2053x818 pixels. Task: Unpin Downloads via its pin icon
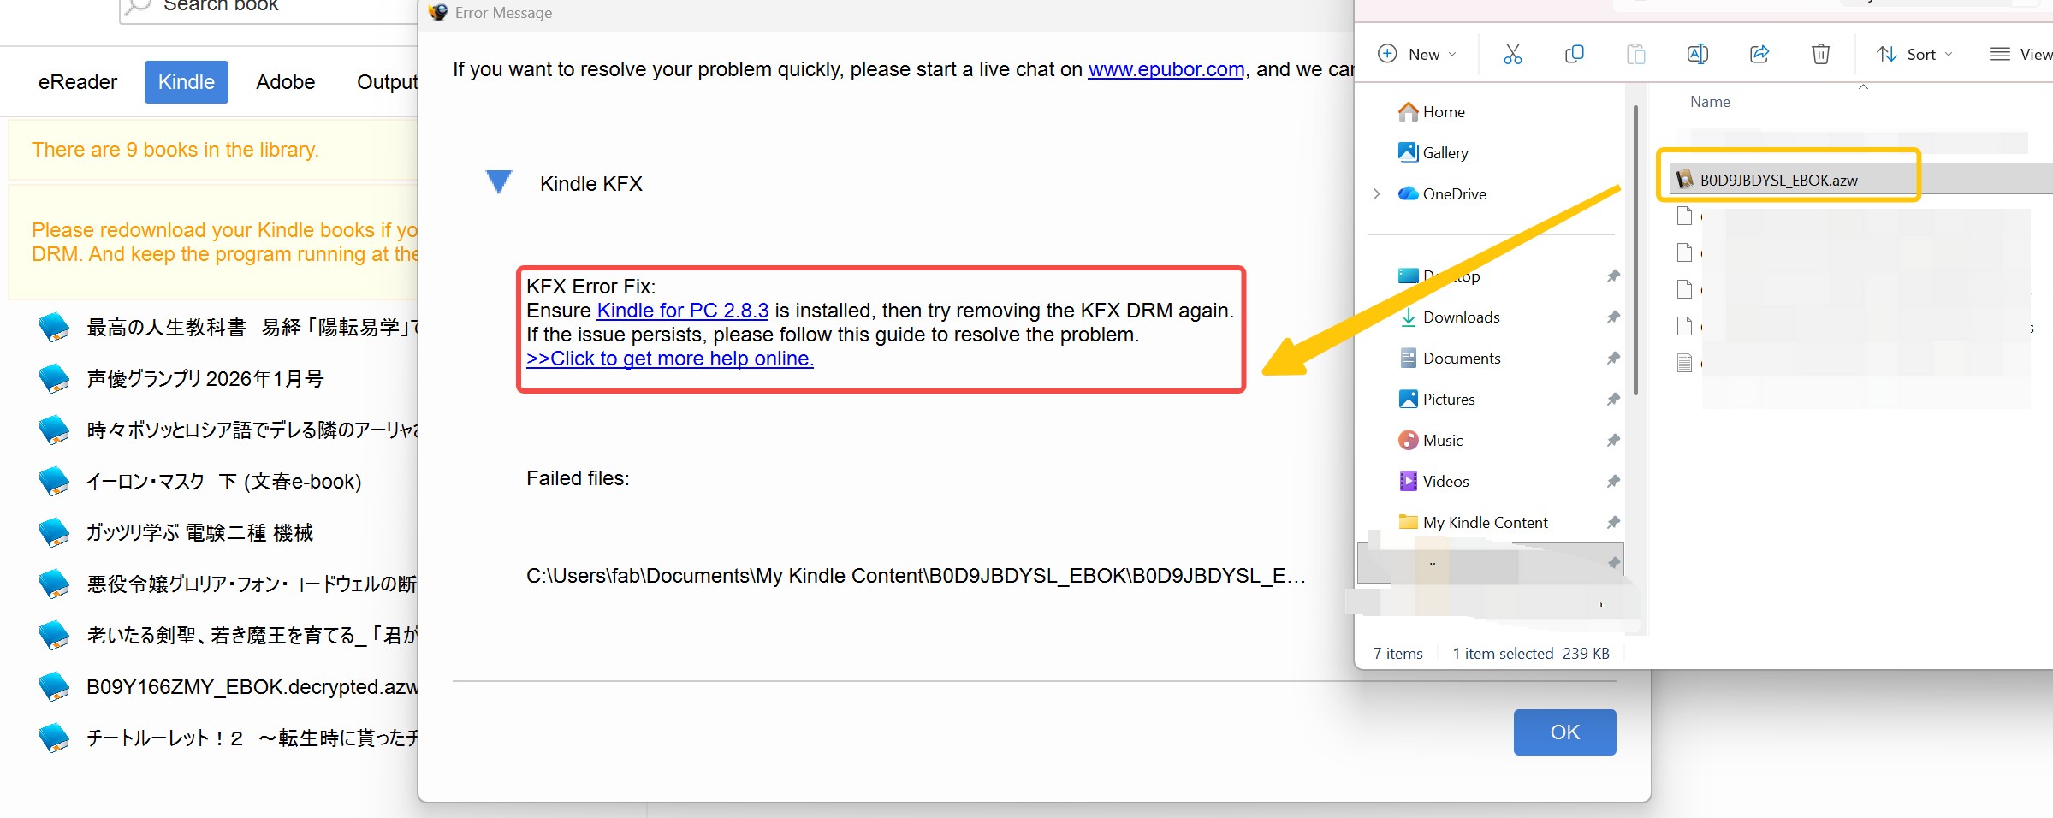point(1613,317)
